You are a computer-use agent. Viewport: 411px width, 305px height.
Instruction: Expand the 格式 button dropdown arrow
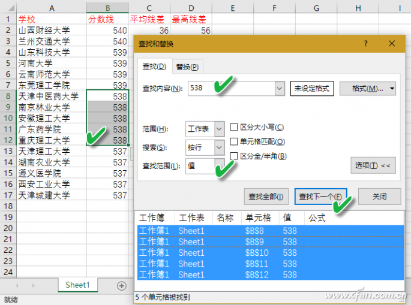(392, 89)
